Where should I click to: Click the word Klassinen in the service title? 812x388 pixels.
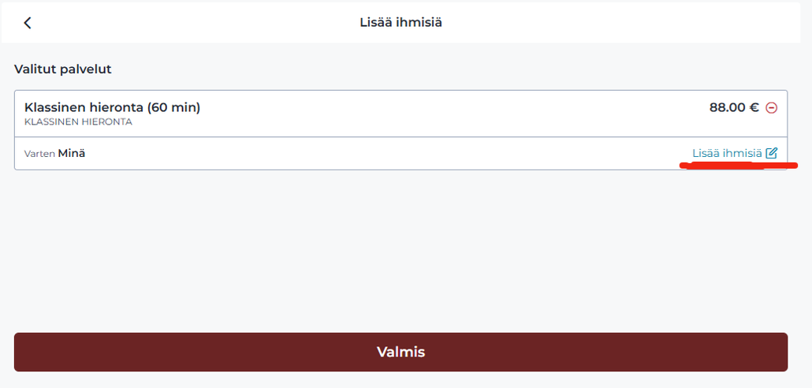(x=56, y=108)
